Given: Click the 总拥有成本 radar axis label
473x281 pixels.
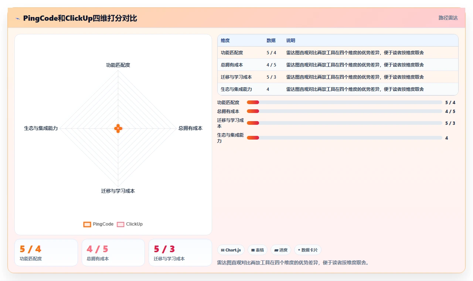Looking at the screenshot, I should pos(190,128).
